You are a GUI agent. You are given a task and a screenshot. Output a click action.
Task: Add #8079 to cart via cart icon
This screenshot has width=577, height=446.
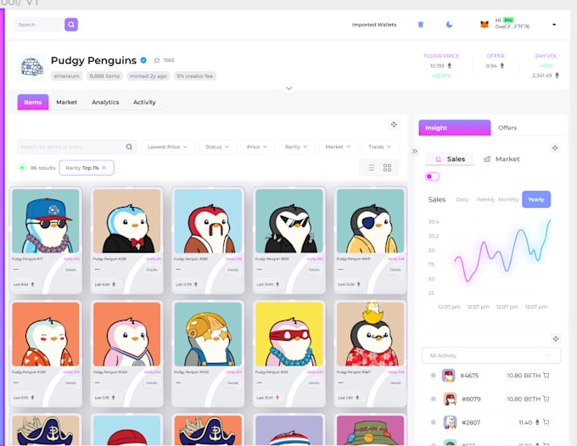pos(546,399)
